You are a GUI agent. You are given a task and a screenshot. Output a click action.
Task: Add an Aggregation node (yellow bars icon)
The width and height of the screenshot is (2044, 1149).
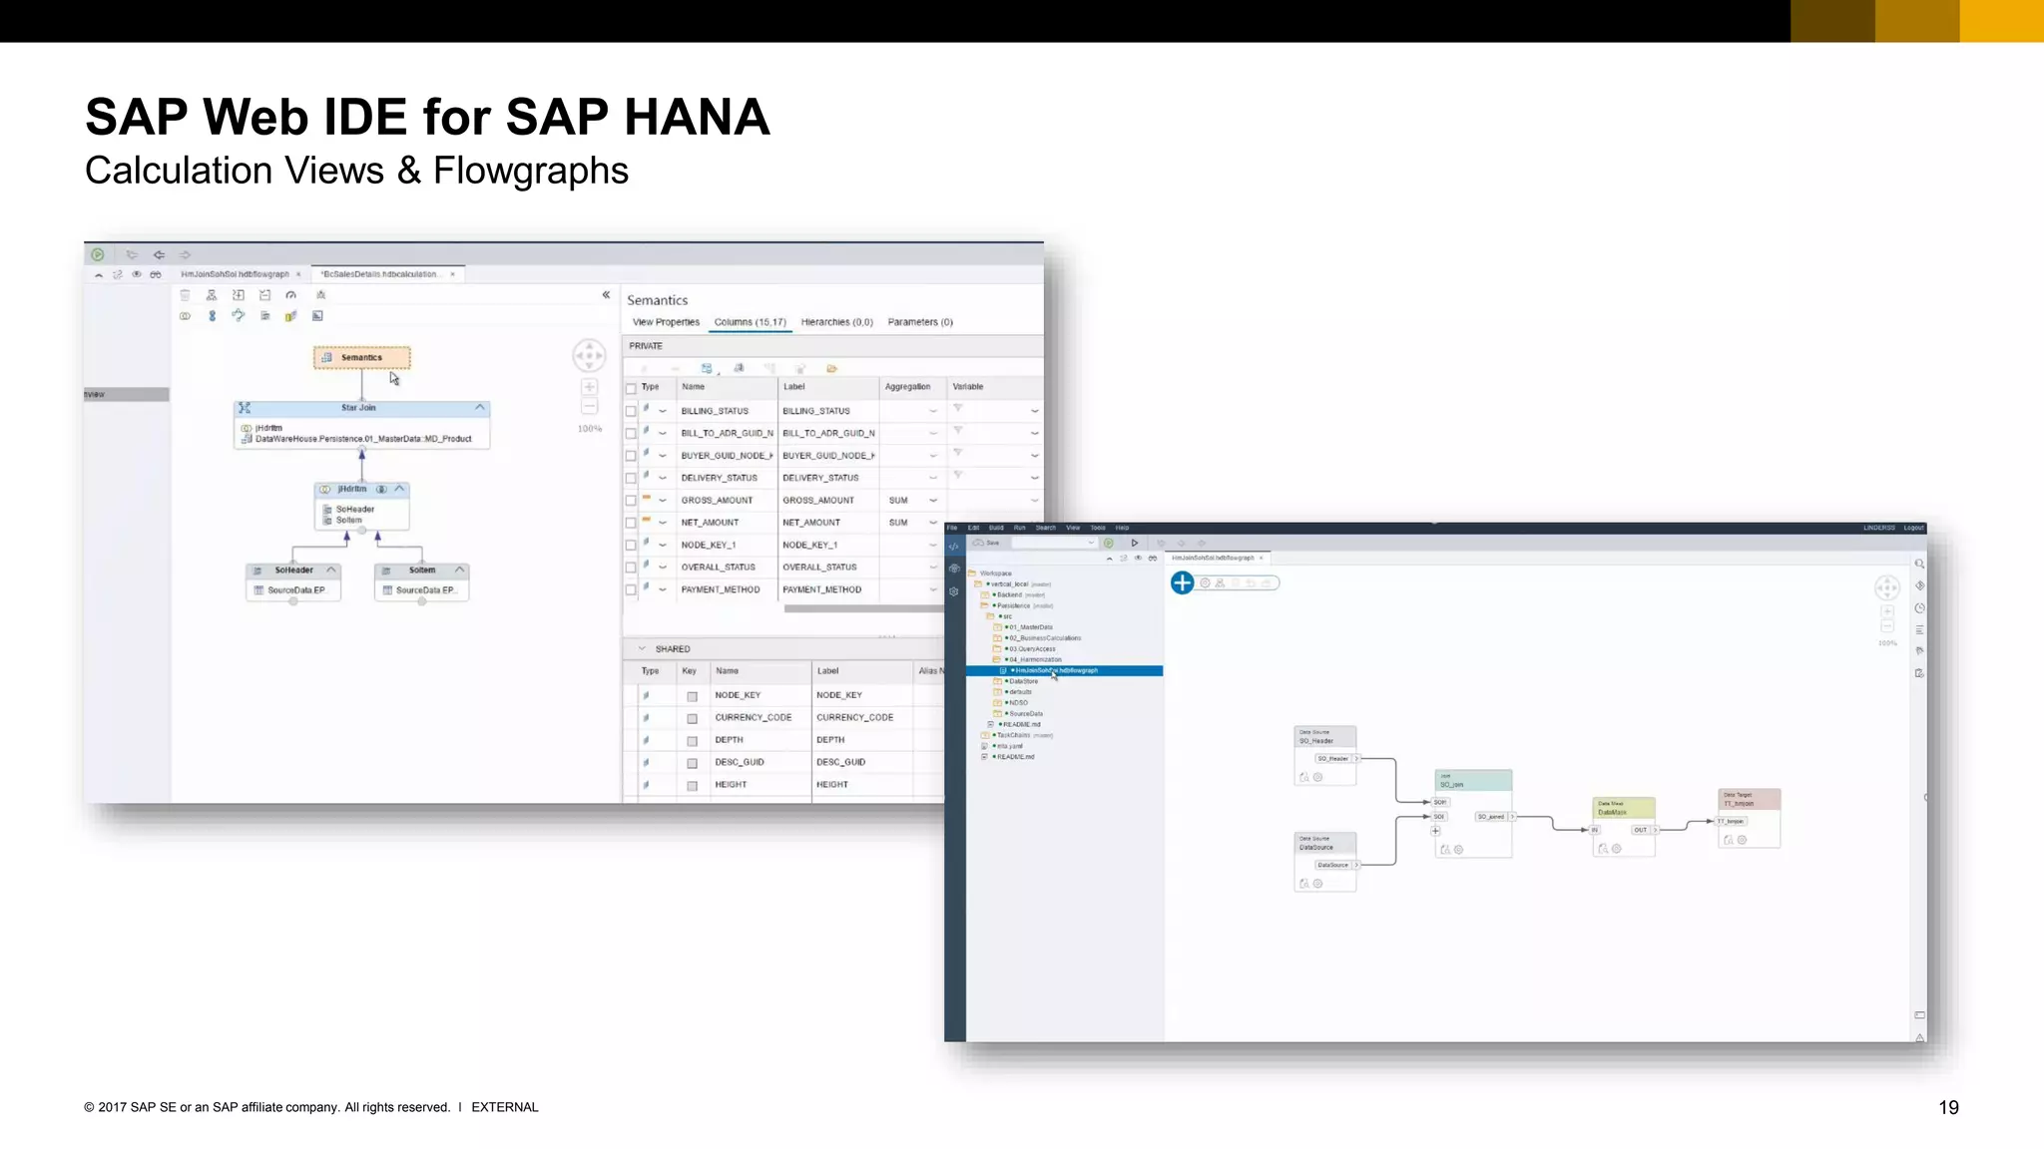[x=290, y=316]
